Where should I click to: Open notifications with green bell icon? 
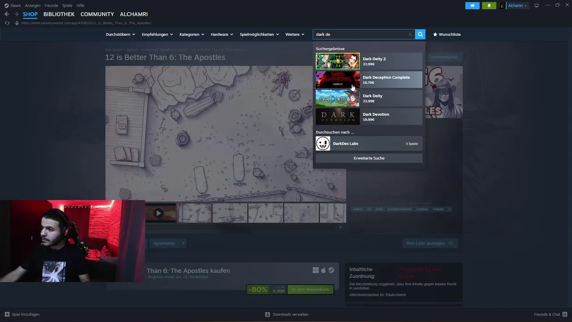coord(489,5)
